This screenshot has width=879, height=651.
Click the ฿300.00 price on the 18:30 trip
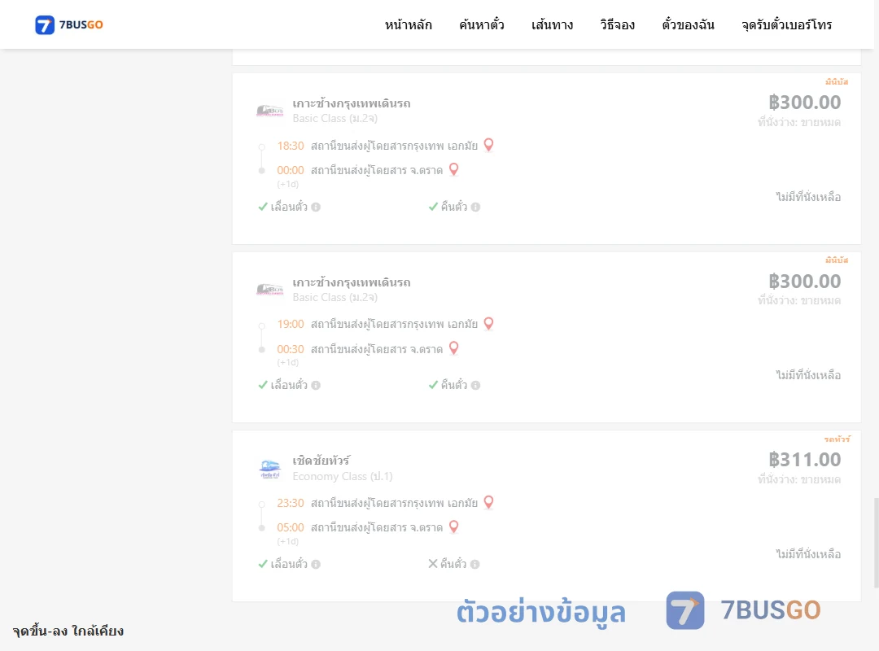[x=804, y=103]
